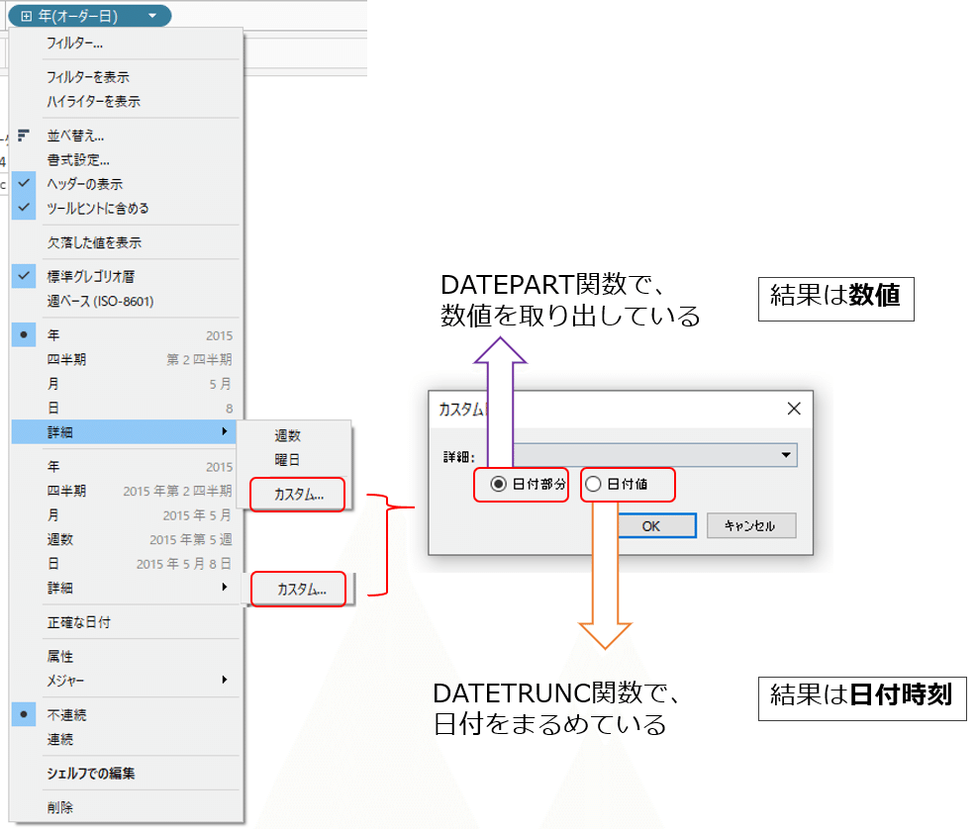977x829 pixels.
Task: Click キャンセル in the カスタム dialog
Action: 751,525
